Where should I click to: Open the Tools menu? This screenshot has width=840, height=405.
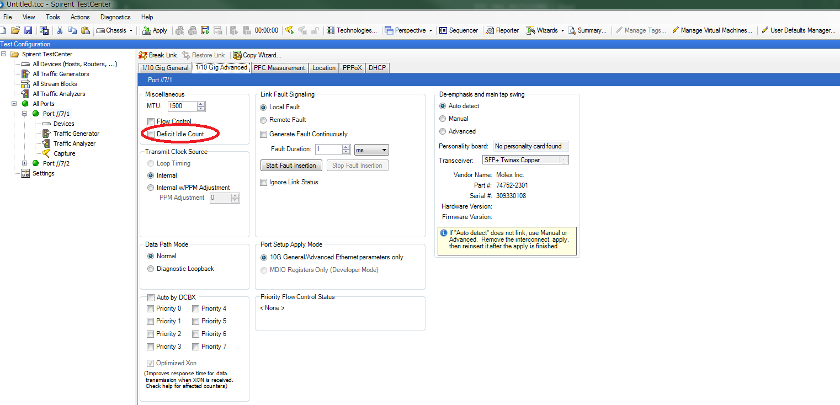click(53, 17)
